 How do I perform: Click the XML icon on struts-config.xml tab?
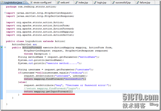click(x=31, y=2)
